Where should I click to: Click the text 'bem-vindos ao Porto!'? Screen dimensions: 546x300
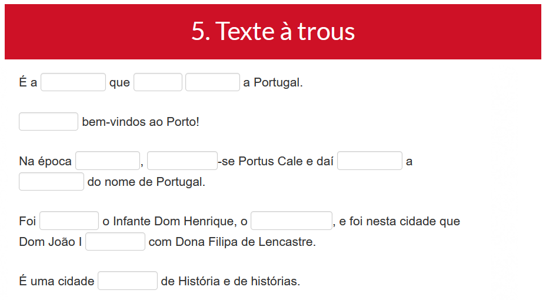coord(141,122)
